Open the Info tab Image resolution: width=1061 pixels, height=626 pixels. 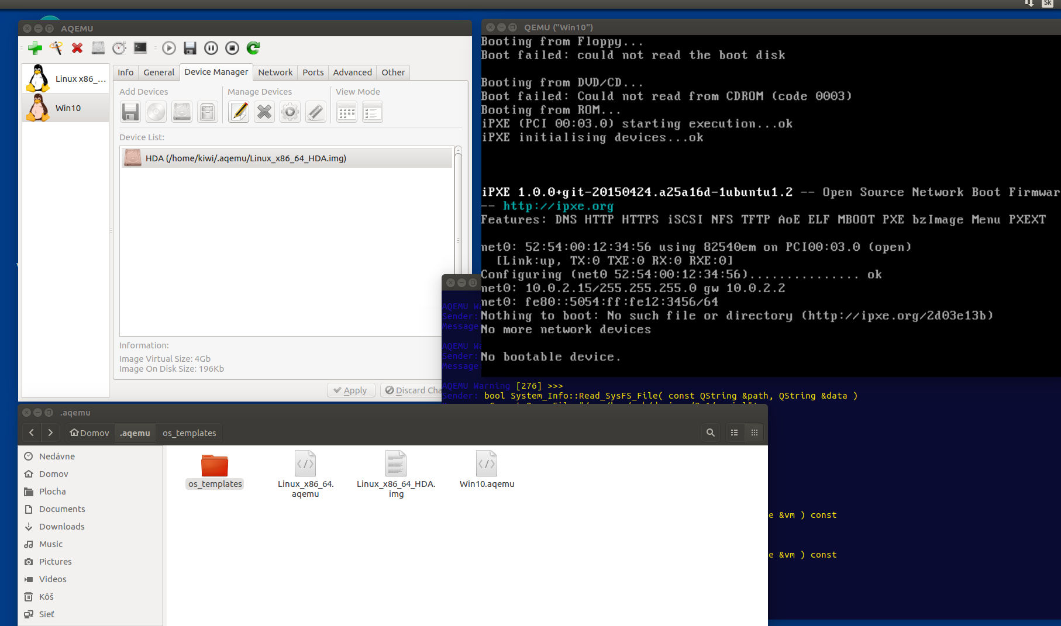pyautogui.click(x=126, y=72)
